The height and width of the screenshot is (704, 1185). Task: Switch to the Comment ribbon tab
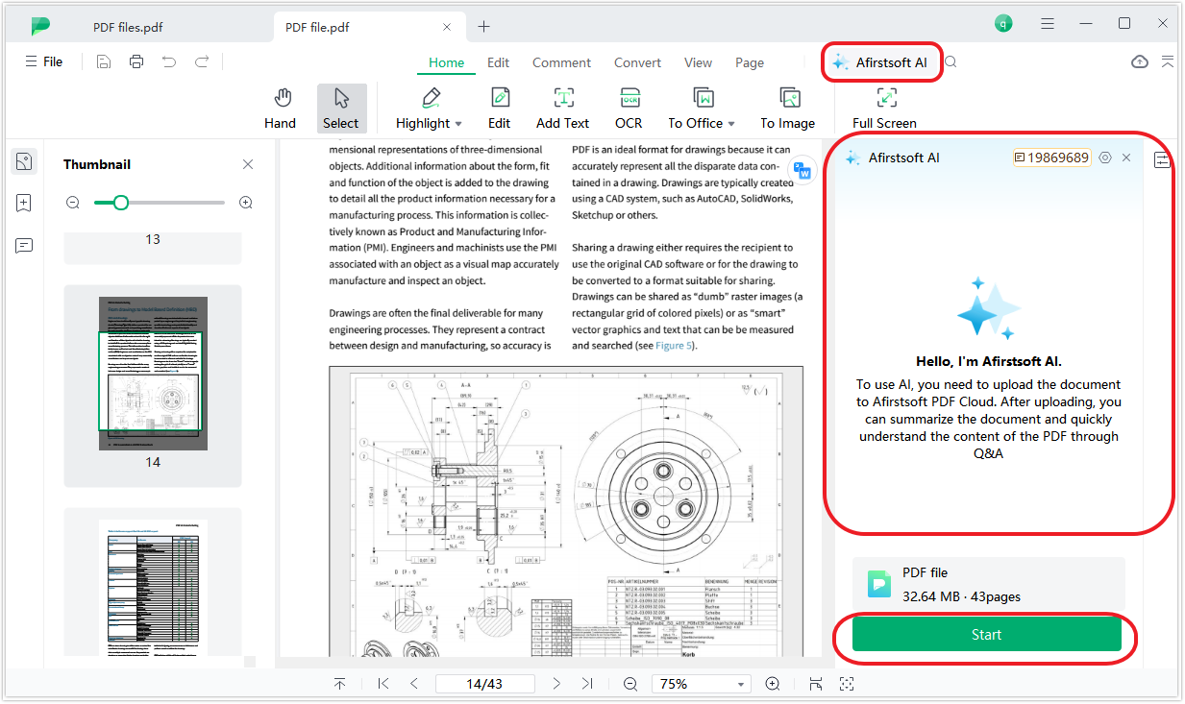(x=561, y=62)
